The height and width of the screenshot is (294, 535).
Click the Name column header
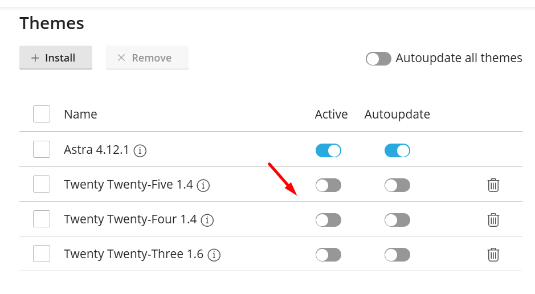point(80,114)
